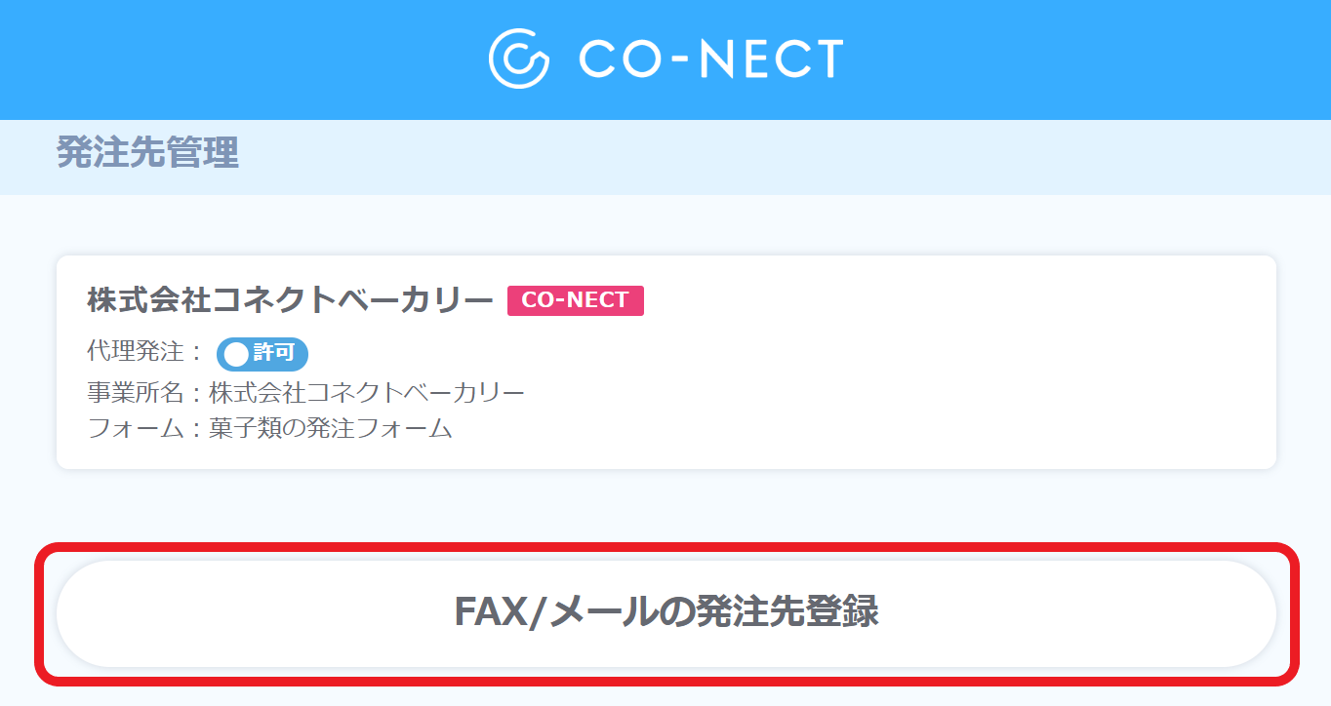Click the CO-NECT circular logo icon

tap(519, 59)
